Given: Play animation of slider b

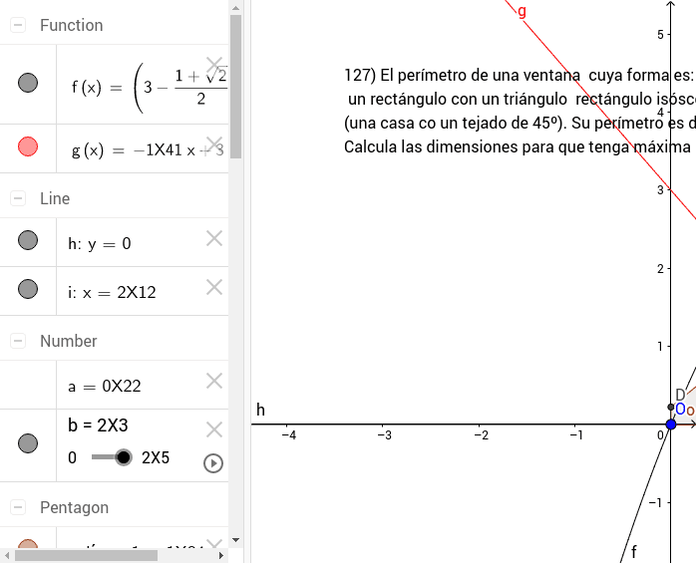Looking at the screenshot, I should coord(213,463).
